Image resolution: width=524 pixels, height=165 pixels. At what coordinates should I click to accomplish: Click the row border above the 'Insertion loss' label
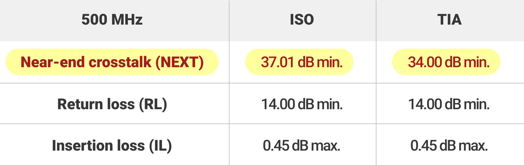click(112, 124)
